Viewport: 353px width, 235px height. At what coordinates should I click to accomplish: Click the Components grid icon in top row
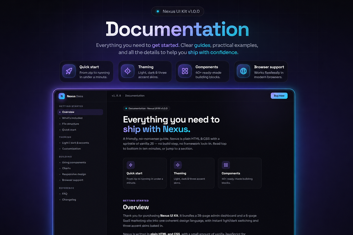185,71
